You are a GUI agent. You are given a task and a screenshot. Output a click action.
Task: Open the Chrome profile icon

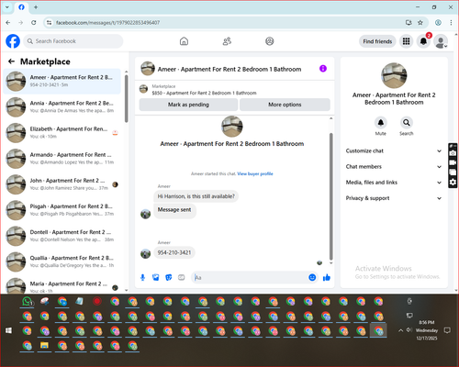tap(438, 22)
